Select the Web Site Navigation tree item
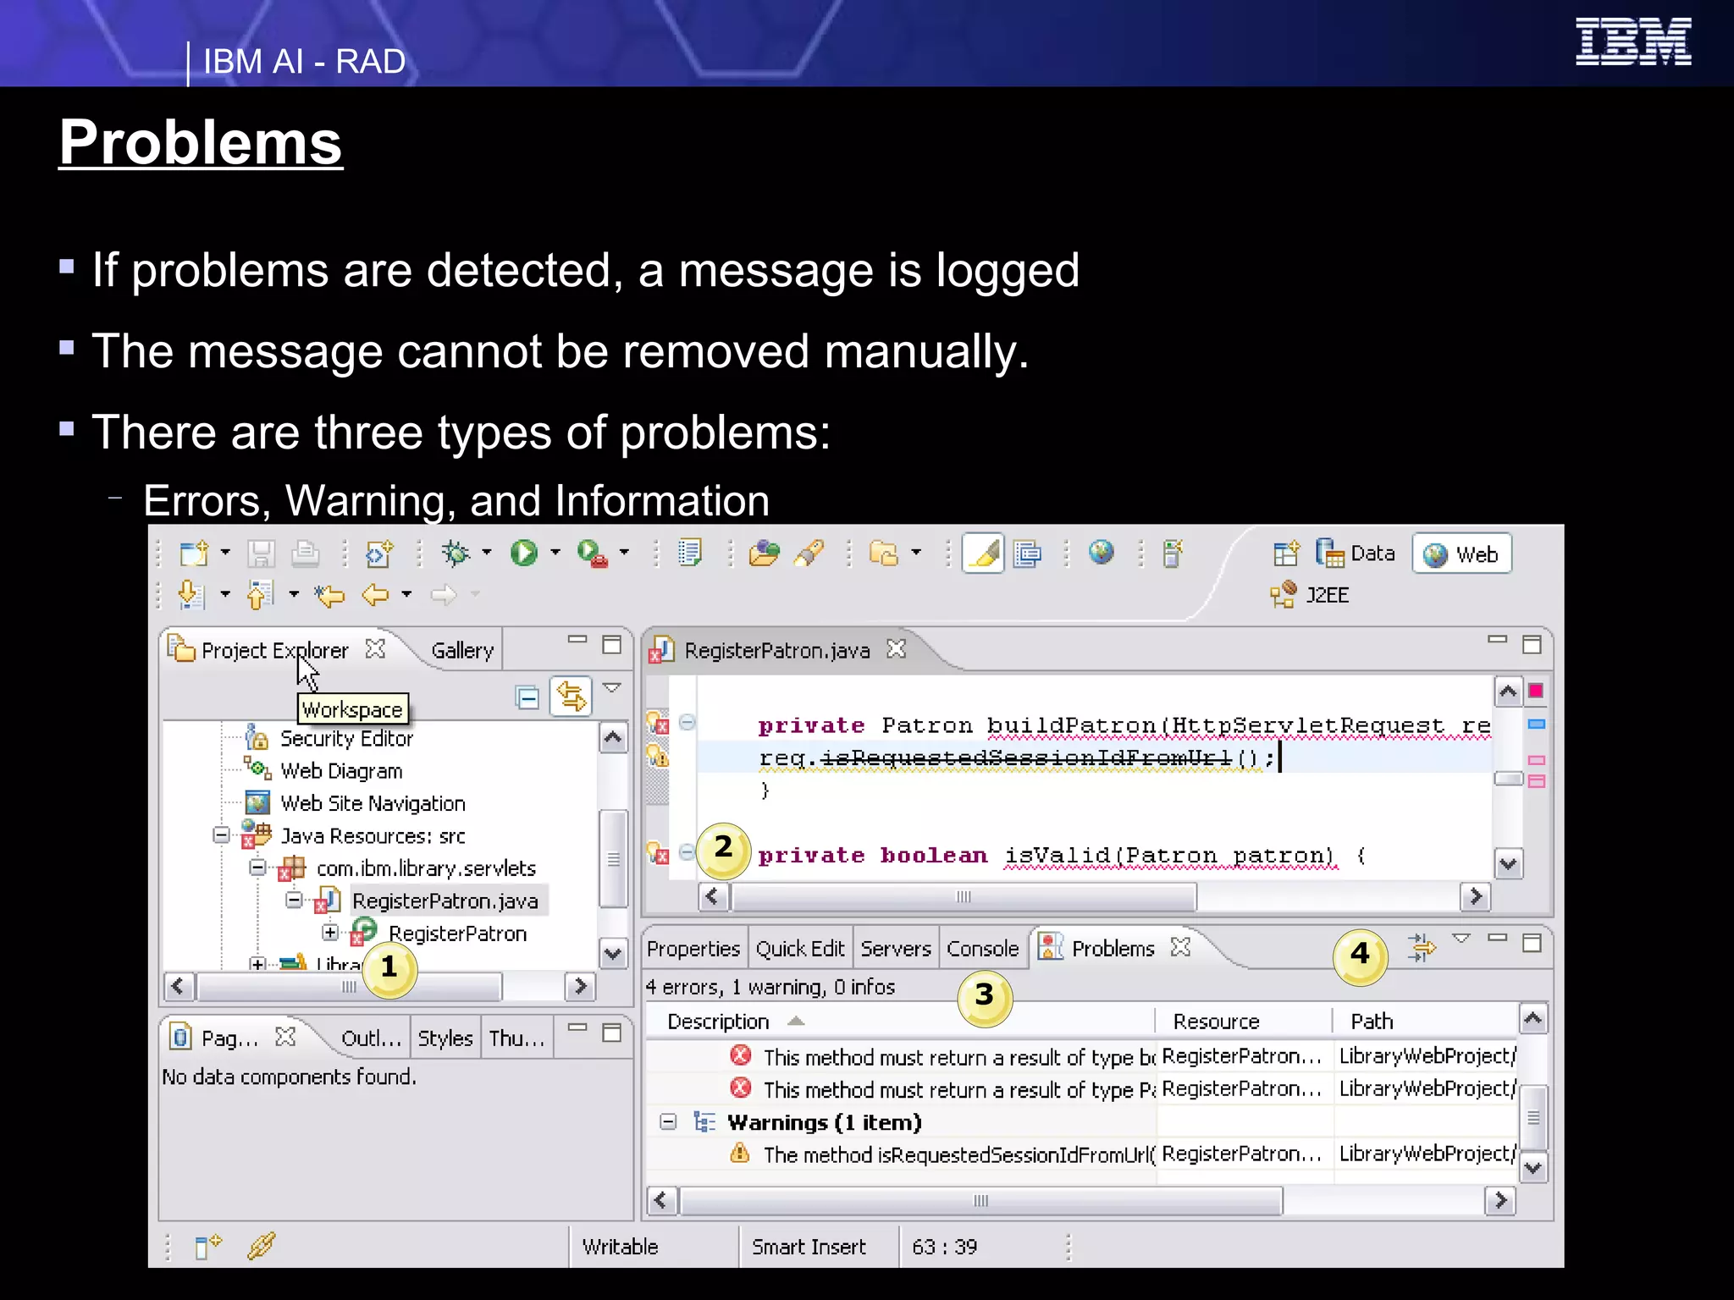This screenshot has height=1300, width=1734. [373, 803]
